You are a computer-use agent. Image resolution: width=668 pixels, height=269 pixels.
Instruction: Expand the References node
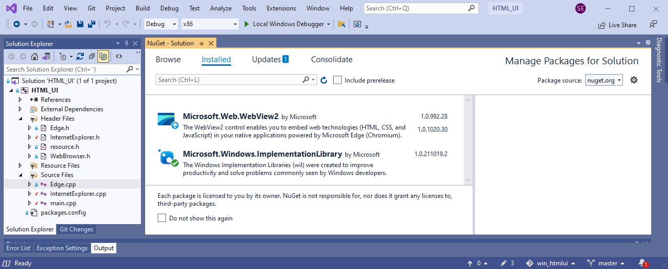pos(20,100)
